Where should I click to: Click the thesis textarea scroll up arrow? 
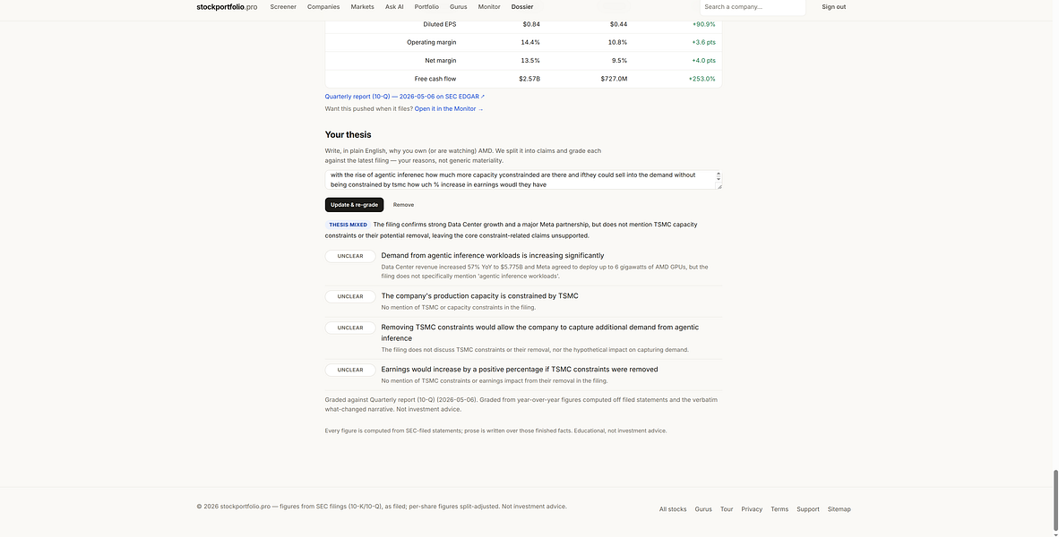pos(719,174)
